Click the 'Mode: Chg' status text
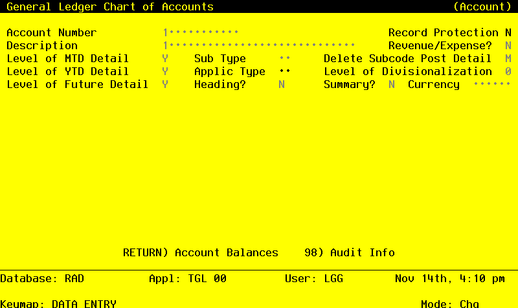Viewport: 518px width, 308px height. pos(450,303)
